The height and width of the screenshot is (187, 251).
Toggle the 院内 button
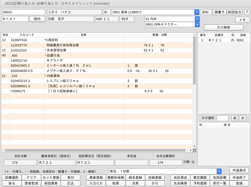pyautogui.click(x=37, y=19)
